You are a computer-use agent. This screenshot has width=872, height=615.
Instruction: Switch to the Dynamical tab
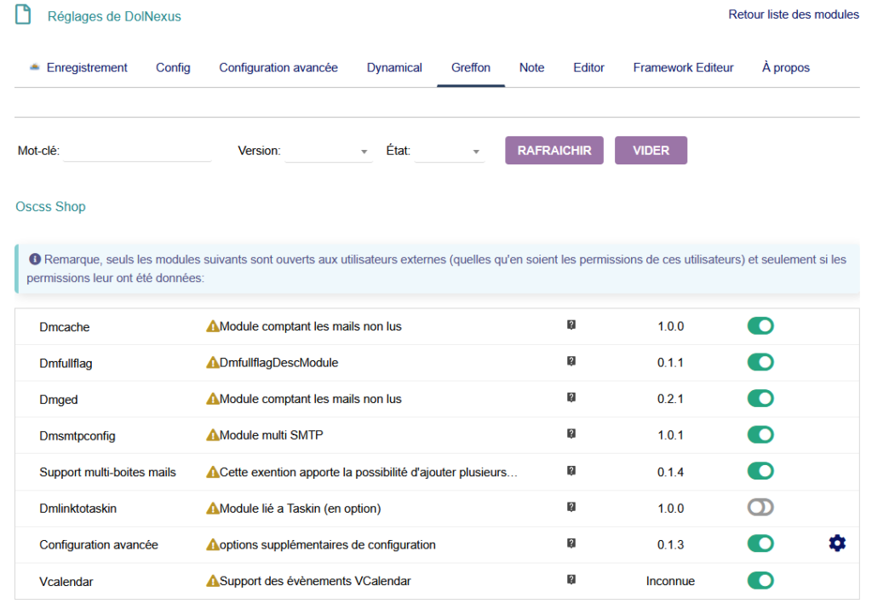click(394, 68)
